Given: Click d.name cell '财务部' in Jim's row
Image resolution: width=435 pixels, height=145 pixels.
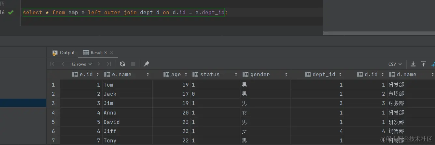Looking at the screenshot, I should click(x=411, y=103).
